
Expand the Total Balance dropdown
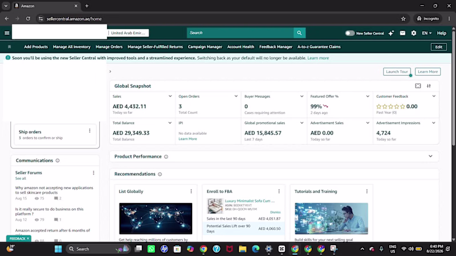pyautogui.click(x=170, y=123)
